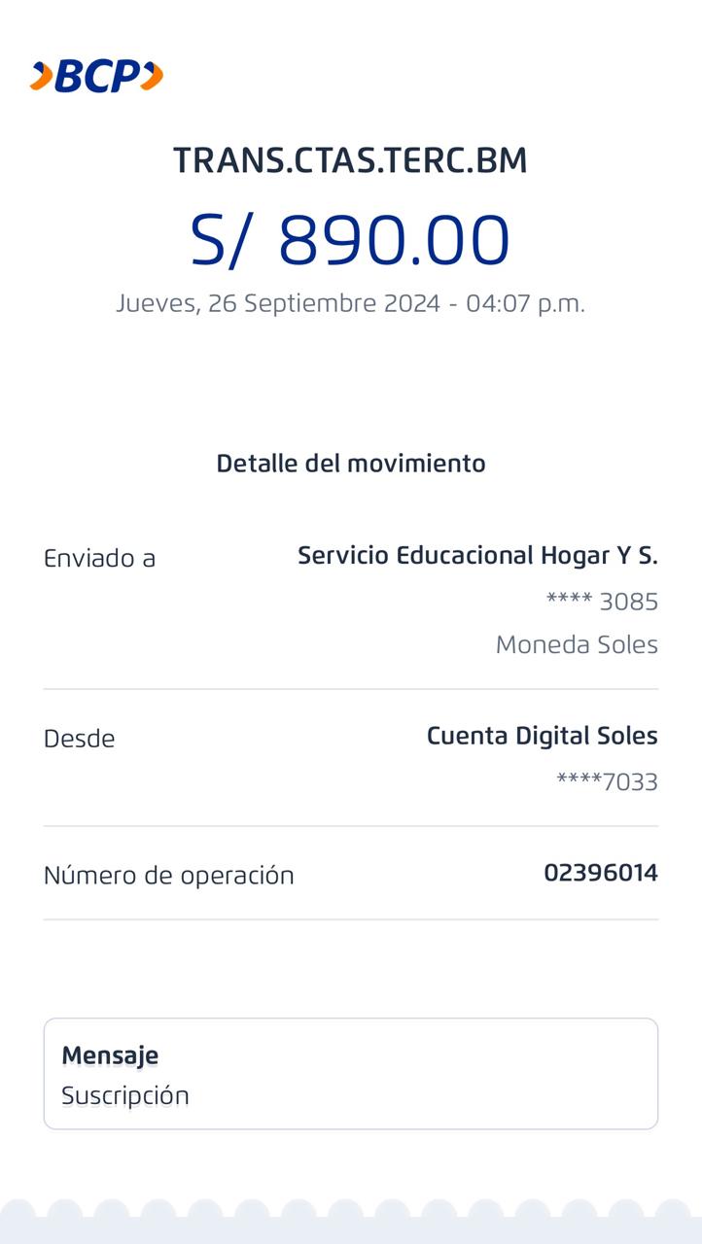This screenshot has width=702, height=1244.
Task: Select the Cuenta Digital Soles account
Action: 542,736
